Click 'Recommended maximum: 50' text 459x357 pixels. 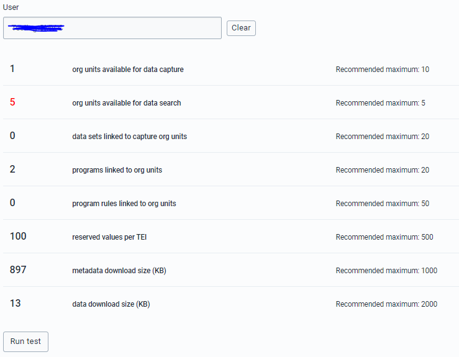(383, 204)
